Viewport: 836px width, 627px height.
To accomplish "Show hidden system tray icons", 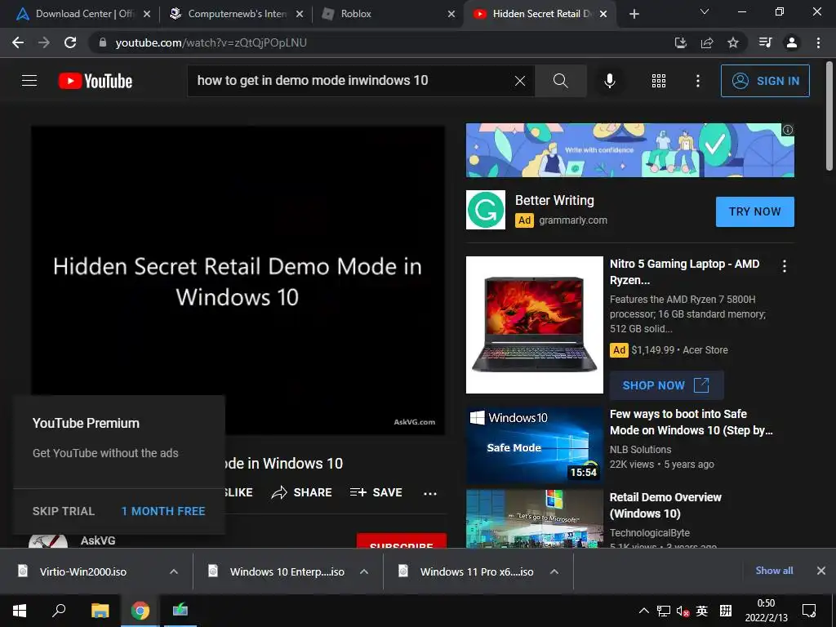I will (x=644, y=611).
